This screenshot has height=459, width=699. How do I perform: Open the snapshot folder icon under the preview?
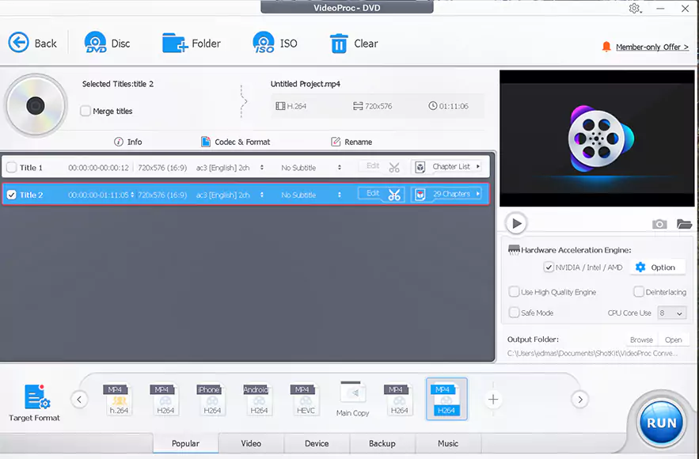684,224
